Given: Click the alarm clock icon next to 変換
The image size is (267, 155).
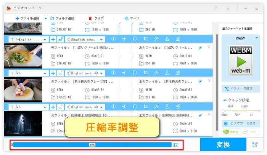Looking at the screenshot, I should [254, 145].
